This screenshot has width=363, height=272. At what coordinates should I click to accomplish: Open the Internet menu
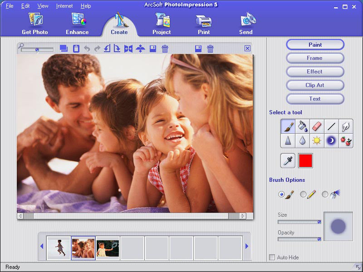point(64,6)
